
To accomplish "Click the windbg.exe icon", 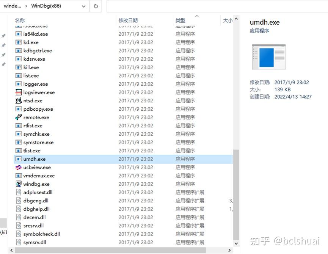I will pos(19,184).
